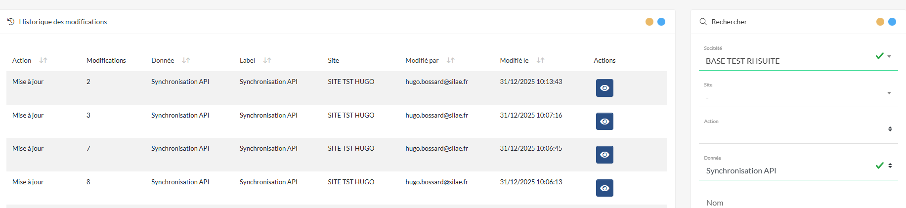Click the Modifications column header
Screen dimensions: 906x208
tap(106, 60)
